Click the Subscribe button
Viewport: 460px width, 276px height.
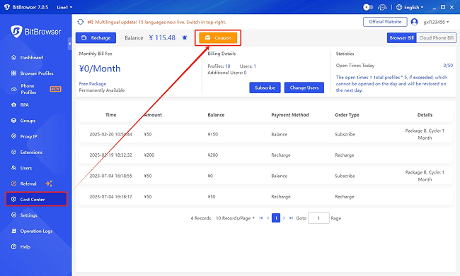[x=265, y=88]
